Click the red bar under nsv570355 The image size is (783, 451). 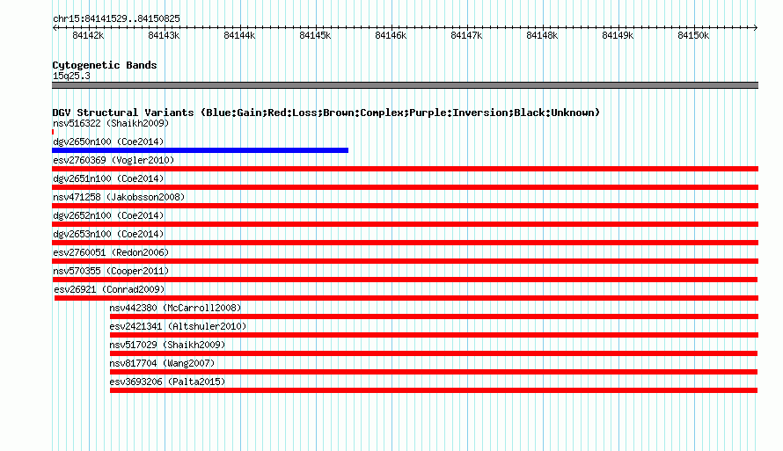click(405, 280)
